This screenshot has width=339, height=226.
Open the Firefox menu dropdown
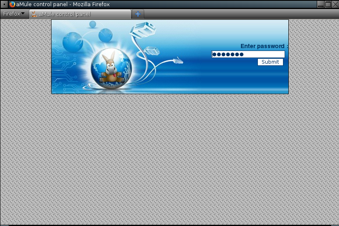coord(14,14)
